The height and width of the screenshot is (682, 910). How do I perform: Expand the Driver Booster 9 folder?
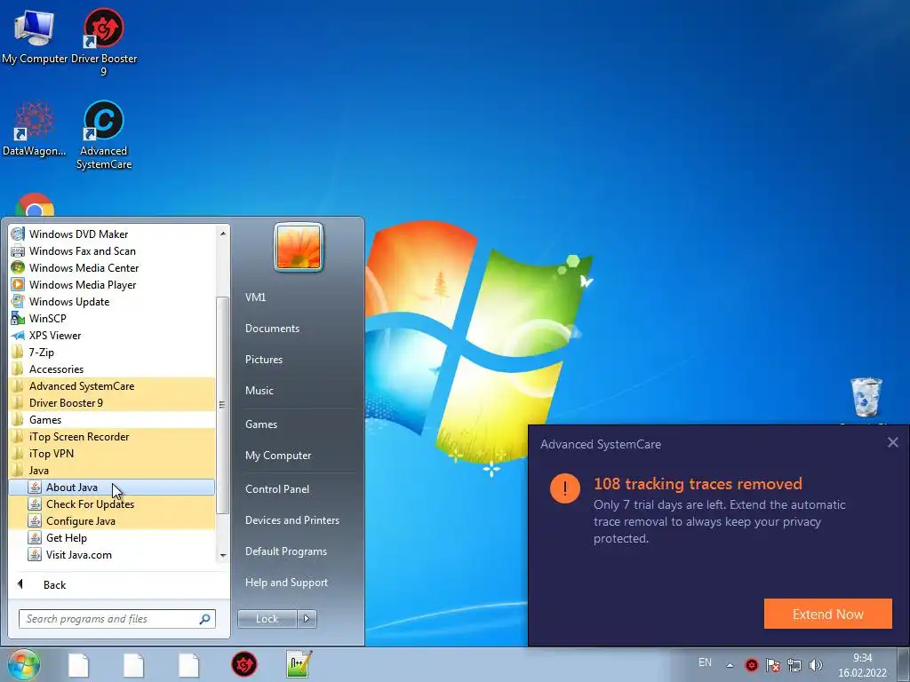pos(111,402)
